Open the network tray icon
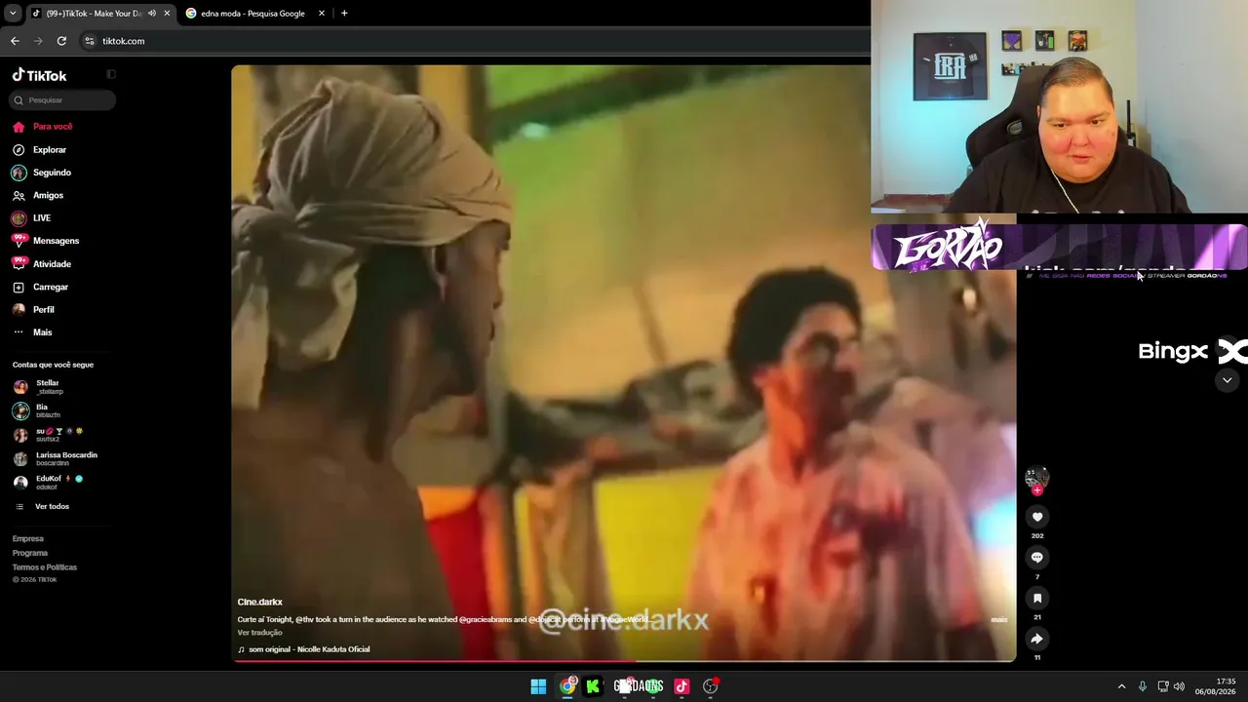The image size is (1248, 702). point(1163,686)
